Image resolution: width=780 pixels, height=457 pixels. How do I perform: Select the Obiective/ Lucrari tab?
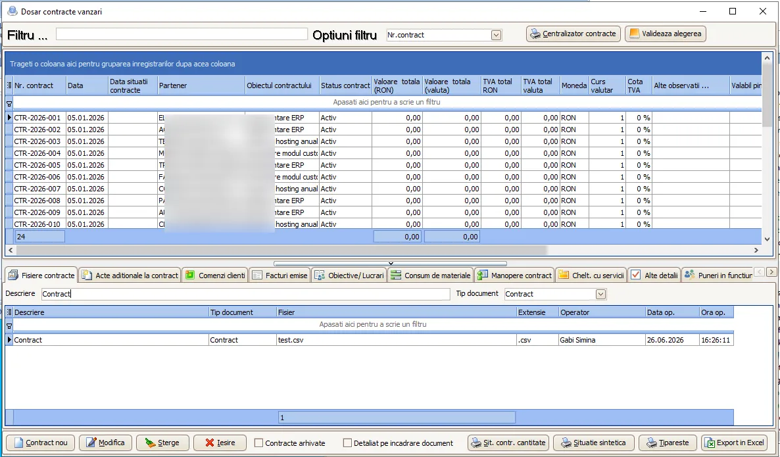pos(349,275)
